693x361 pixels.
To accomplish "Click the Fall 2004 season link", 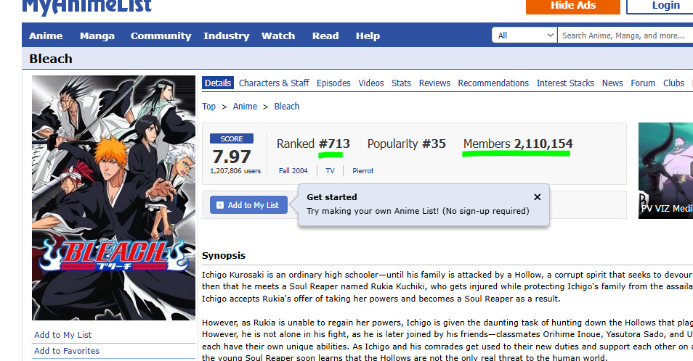I will 293,170.
